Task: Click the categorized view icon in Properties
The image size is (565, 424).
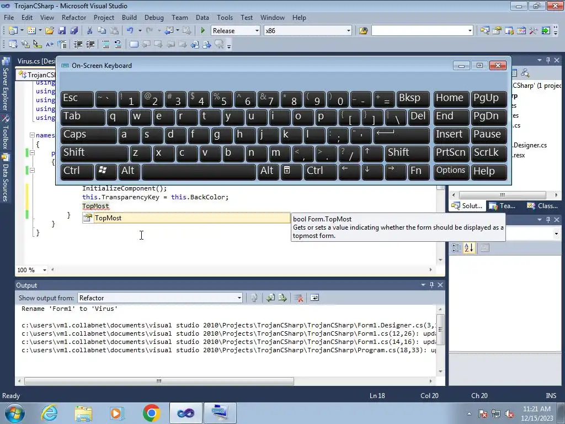Action: [456, 248]
